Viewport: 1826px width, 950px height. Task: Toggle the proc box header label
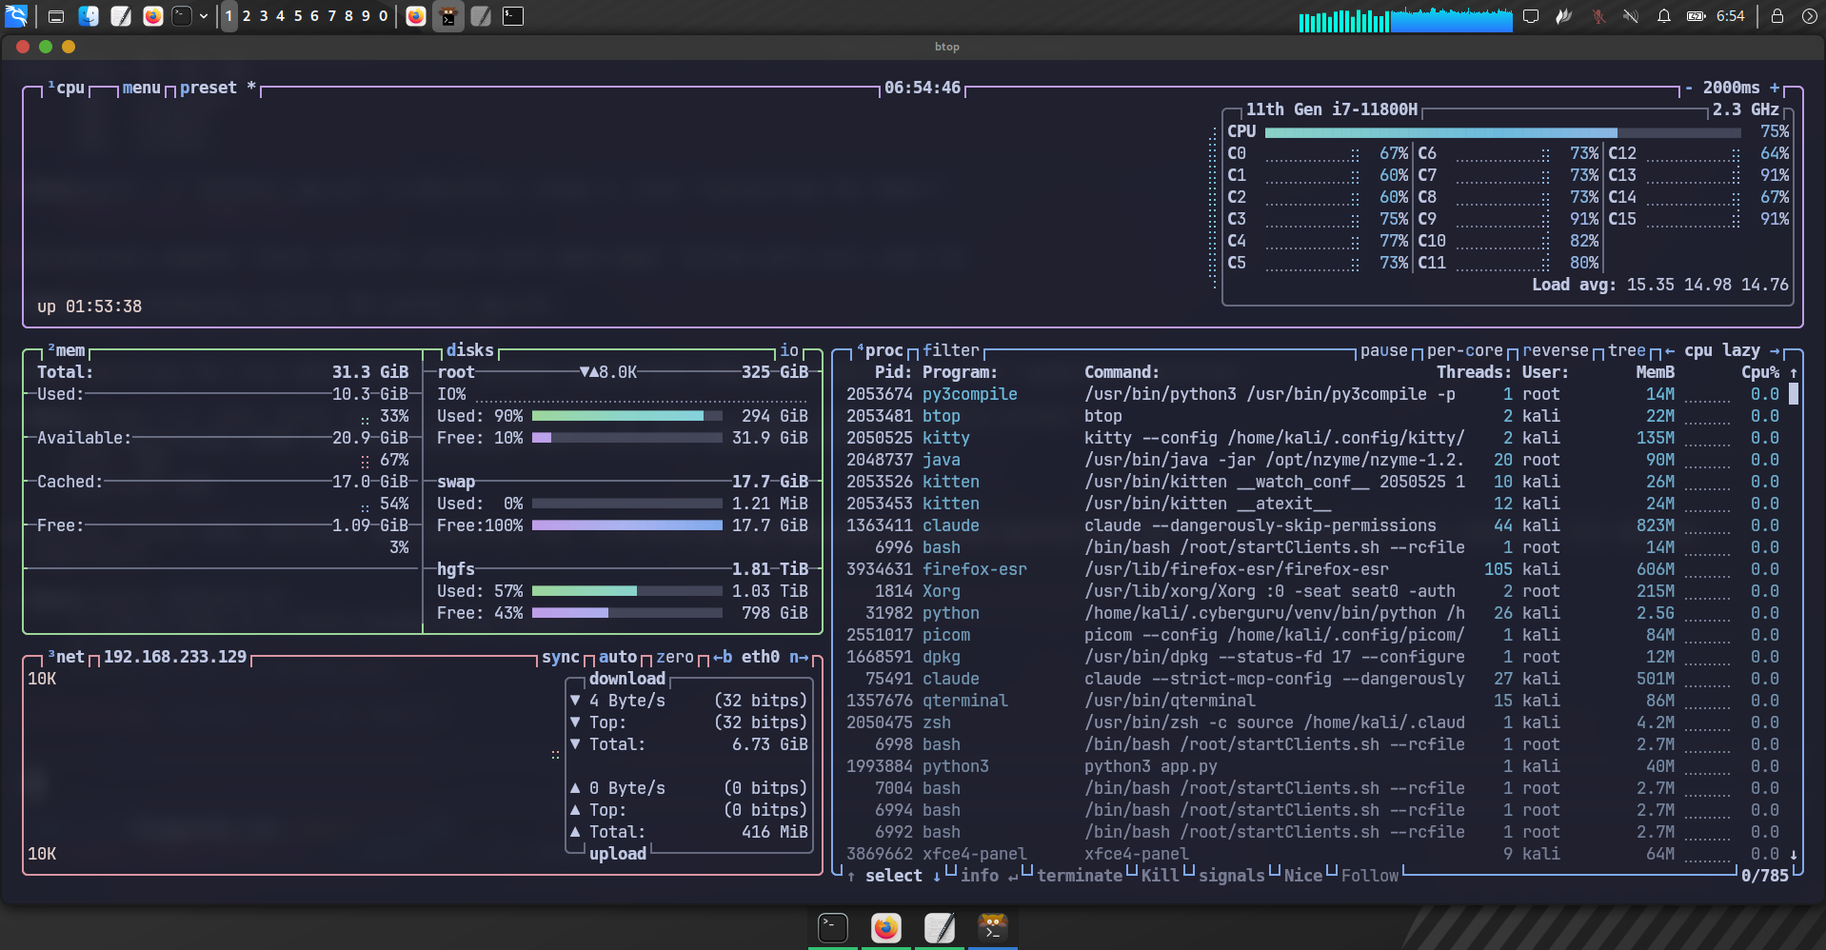point(880,350)
